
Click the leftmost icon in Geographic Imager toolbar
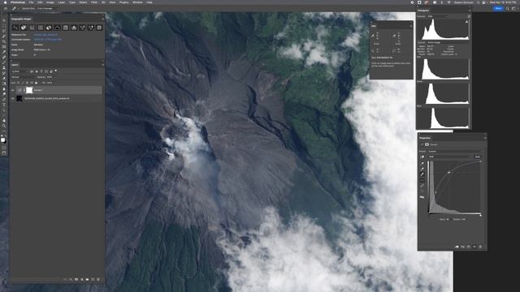[x=15, y=28]
